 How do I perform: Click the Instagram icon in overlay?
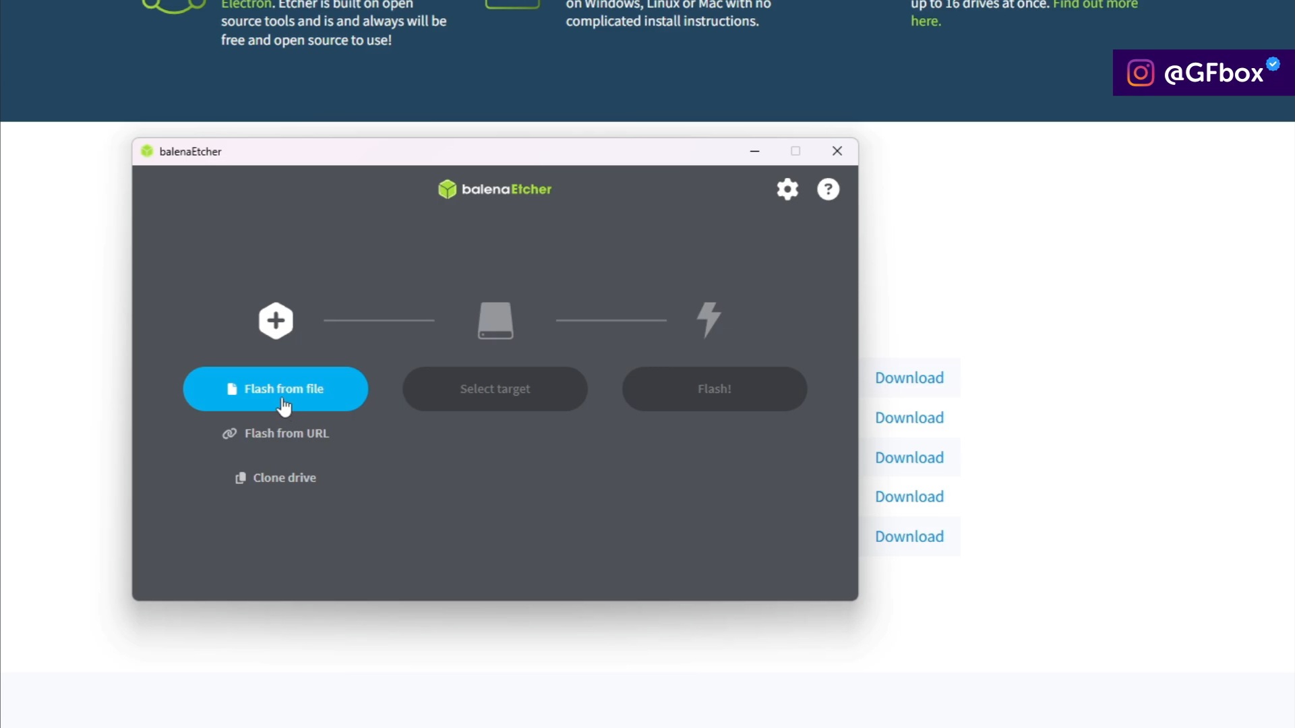[1140, 73]
